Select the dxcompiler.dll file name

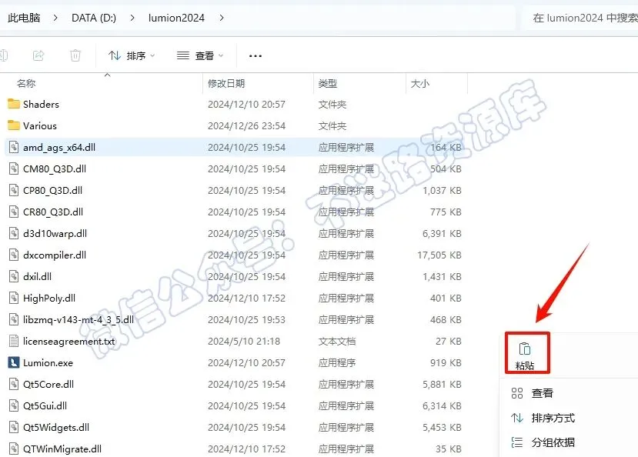point(55,255)
